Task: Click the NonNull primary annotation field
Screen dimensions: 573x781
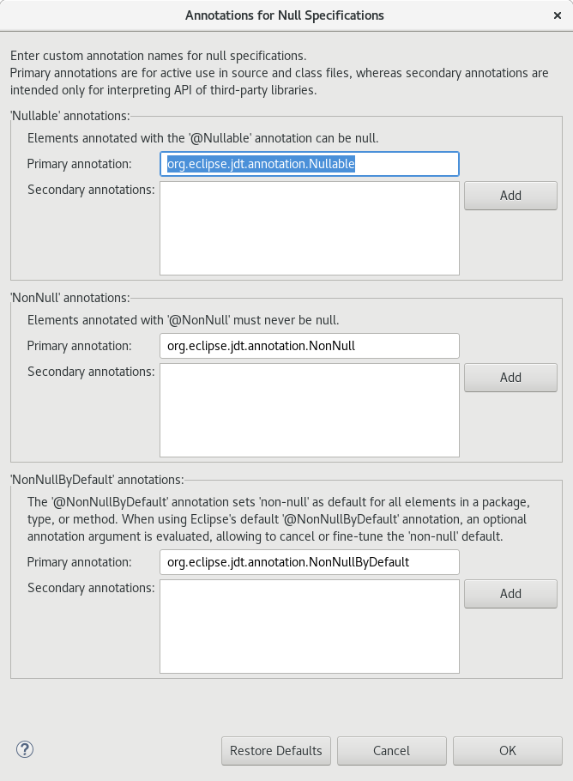Action: pos(309,346)
